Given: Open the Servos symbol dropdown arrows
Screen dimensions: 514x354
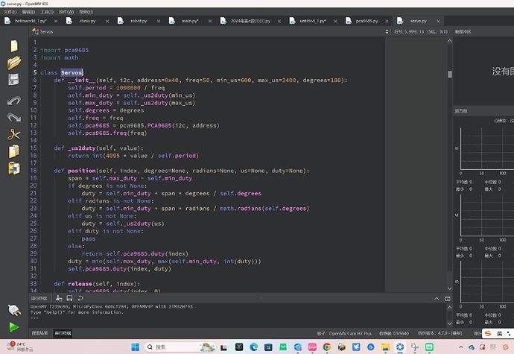Looking at the screenshot, I should coord(387,31).
